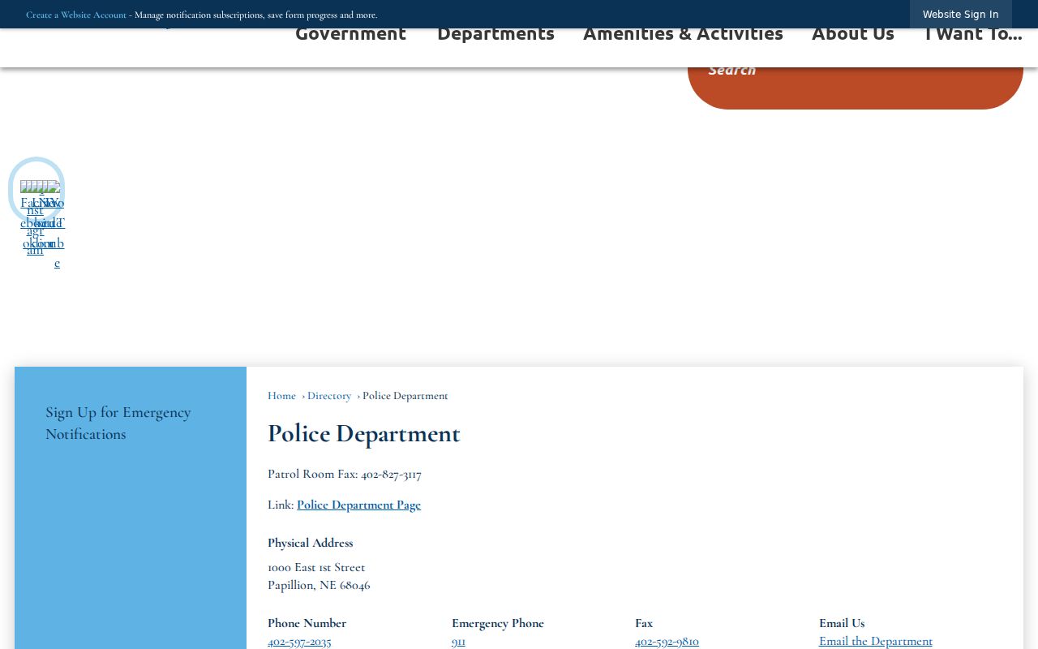This screenshot has height=649, width=1038.
Task: Select the Papillion, NE 68046 text
Action: pos(319,585)
